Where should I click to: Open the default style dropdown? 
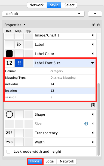pyautogui.click(x=43, y=14)
